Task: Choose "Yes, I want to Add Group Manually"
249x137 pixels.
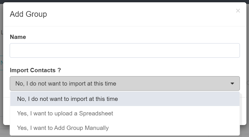Action: click(x=63, y=128)
